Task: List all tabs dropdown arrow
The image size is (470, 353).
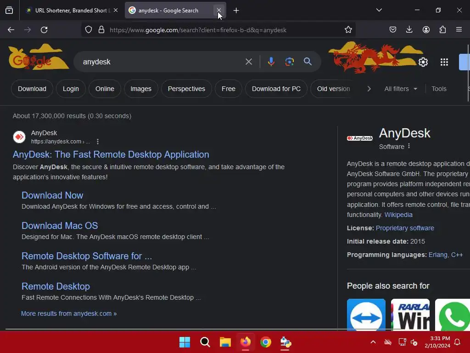Action: point(379,10)
